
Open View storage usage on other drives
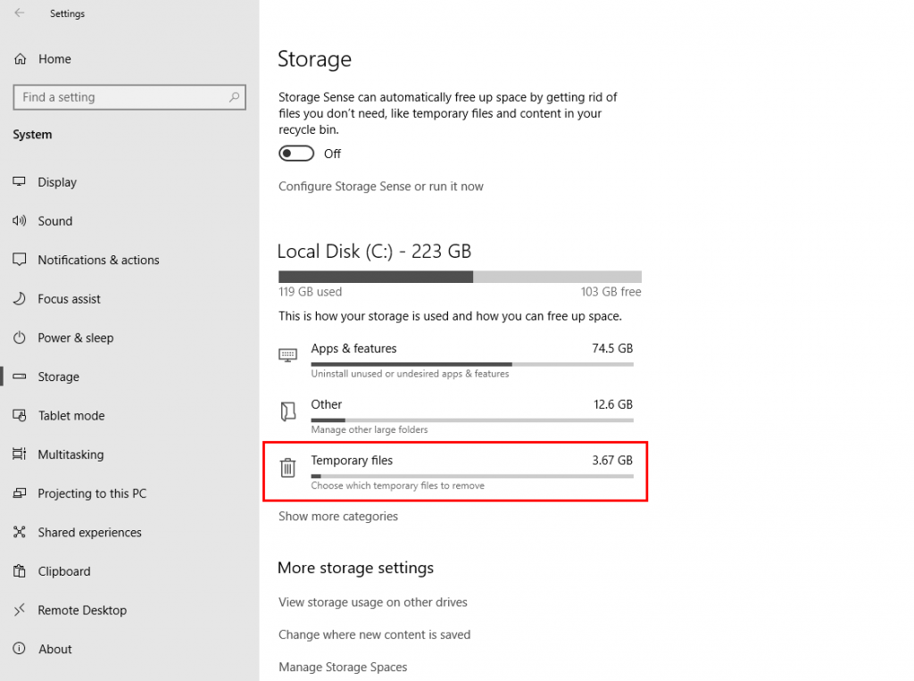[x=373, y=602]
